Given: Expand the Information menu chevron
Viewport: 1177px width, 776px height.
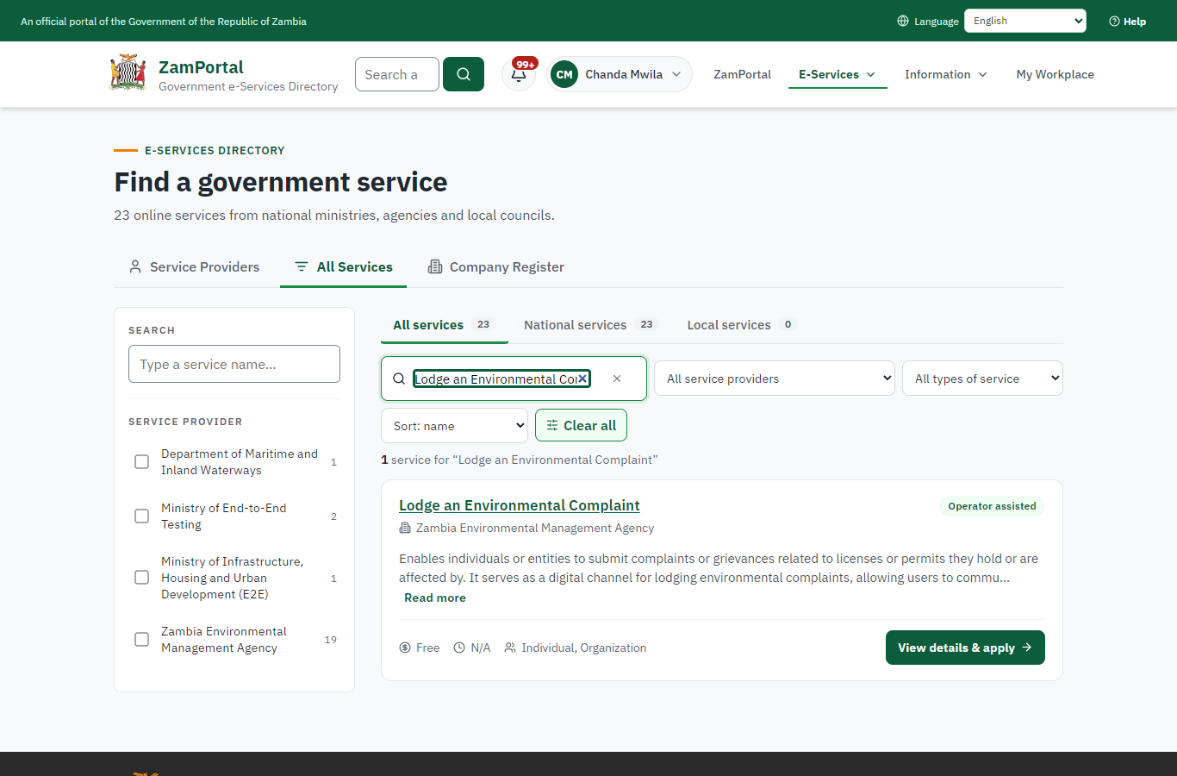Looking at the screenshot, I should [982, 74].
